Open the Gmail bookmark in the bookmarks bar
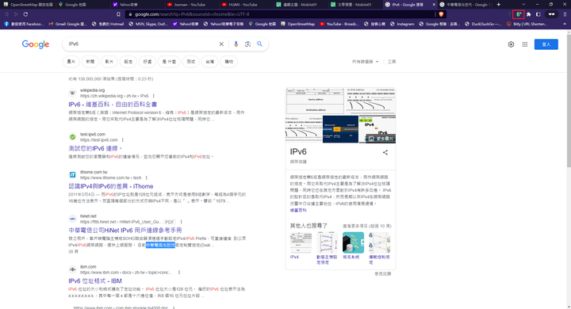 point(67,24)
